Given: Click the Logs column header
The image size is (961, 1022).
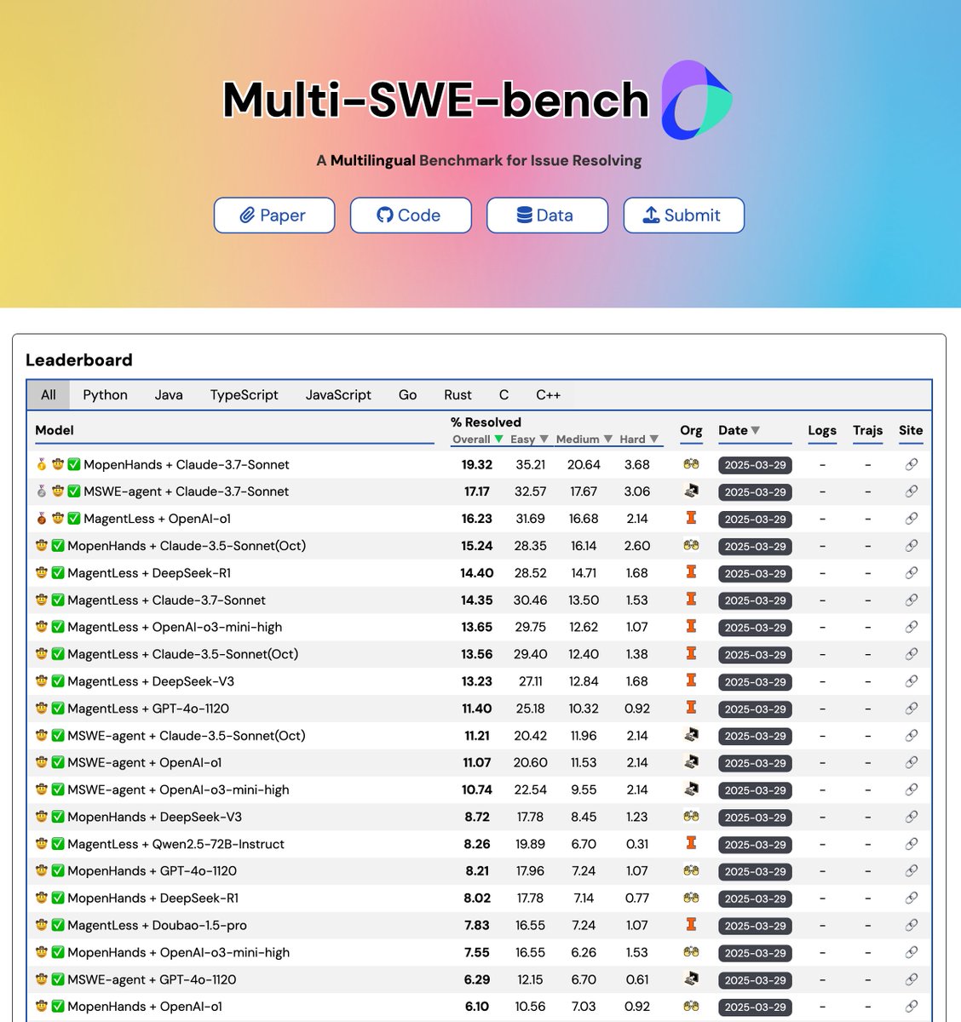Looking at the screenshot, I should click(x=822, y=430).
